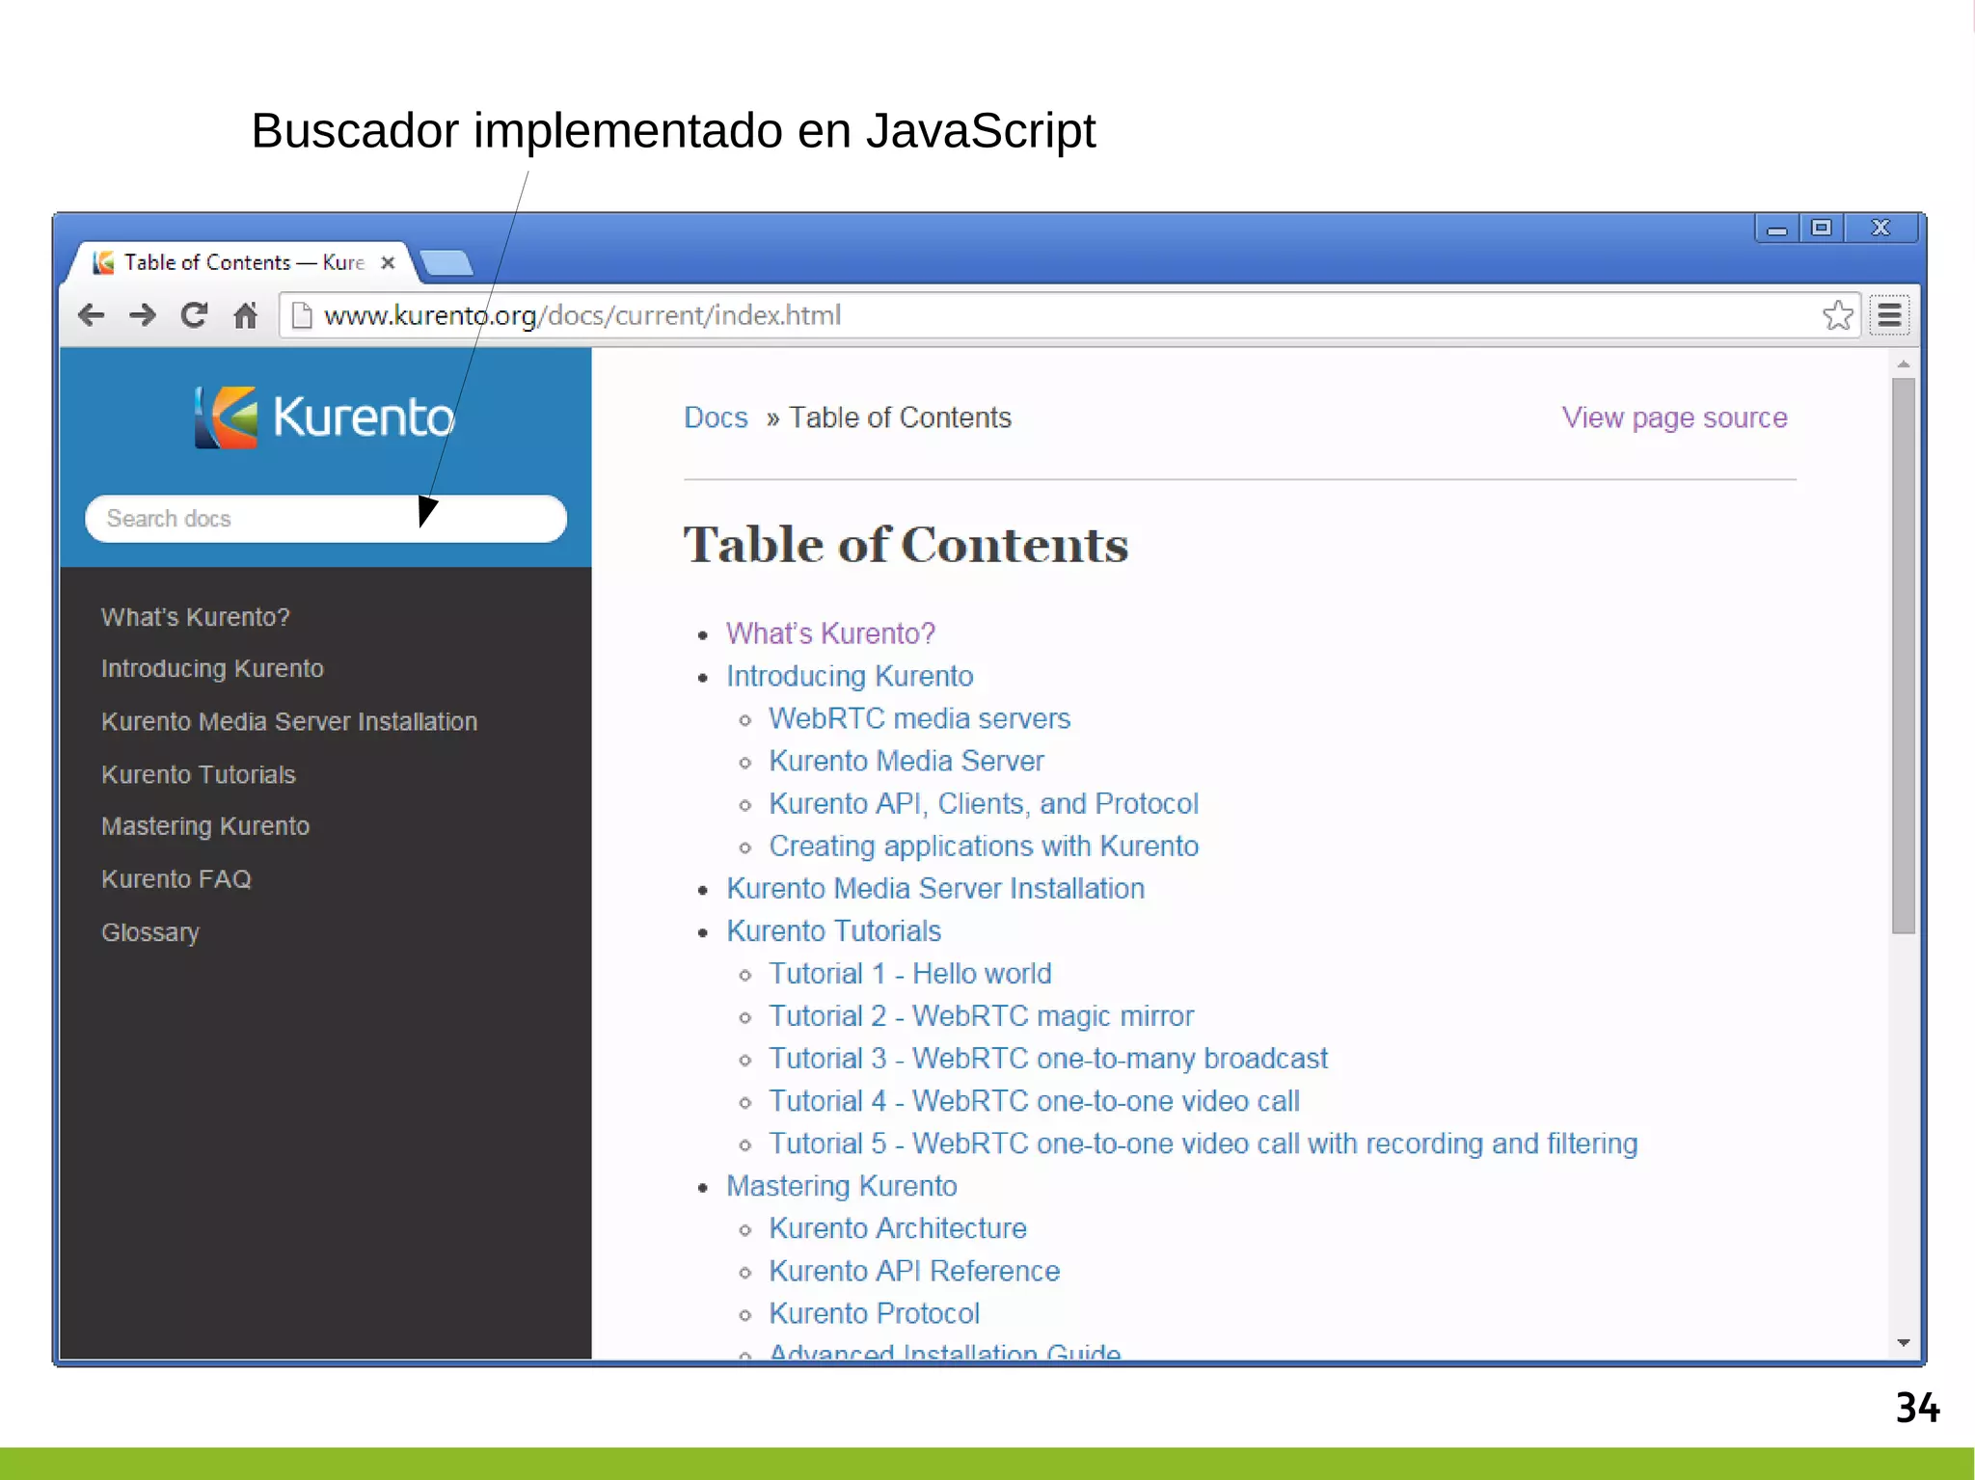Minimize the browser window
Viewport: 1975px width, 1480px height.
pyautogui.click(x=1777, y=229)
